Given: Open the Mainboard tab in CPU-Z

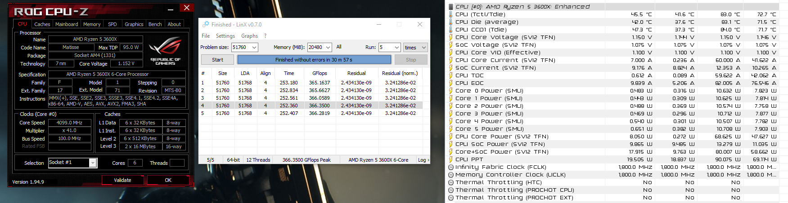Looking at the screenshot, I should tap(67, 24).
